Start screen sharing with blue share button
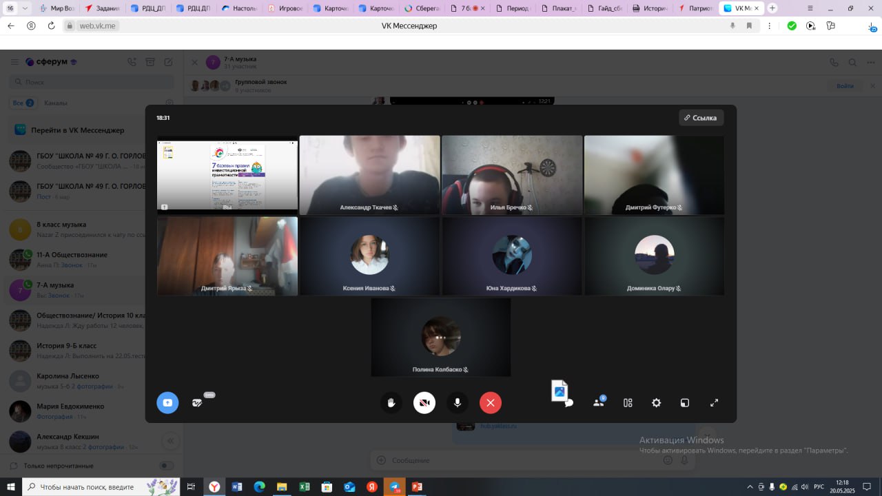 tap(167, 402)
